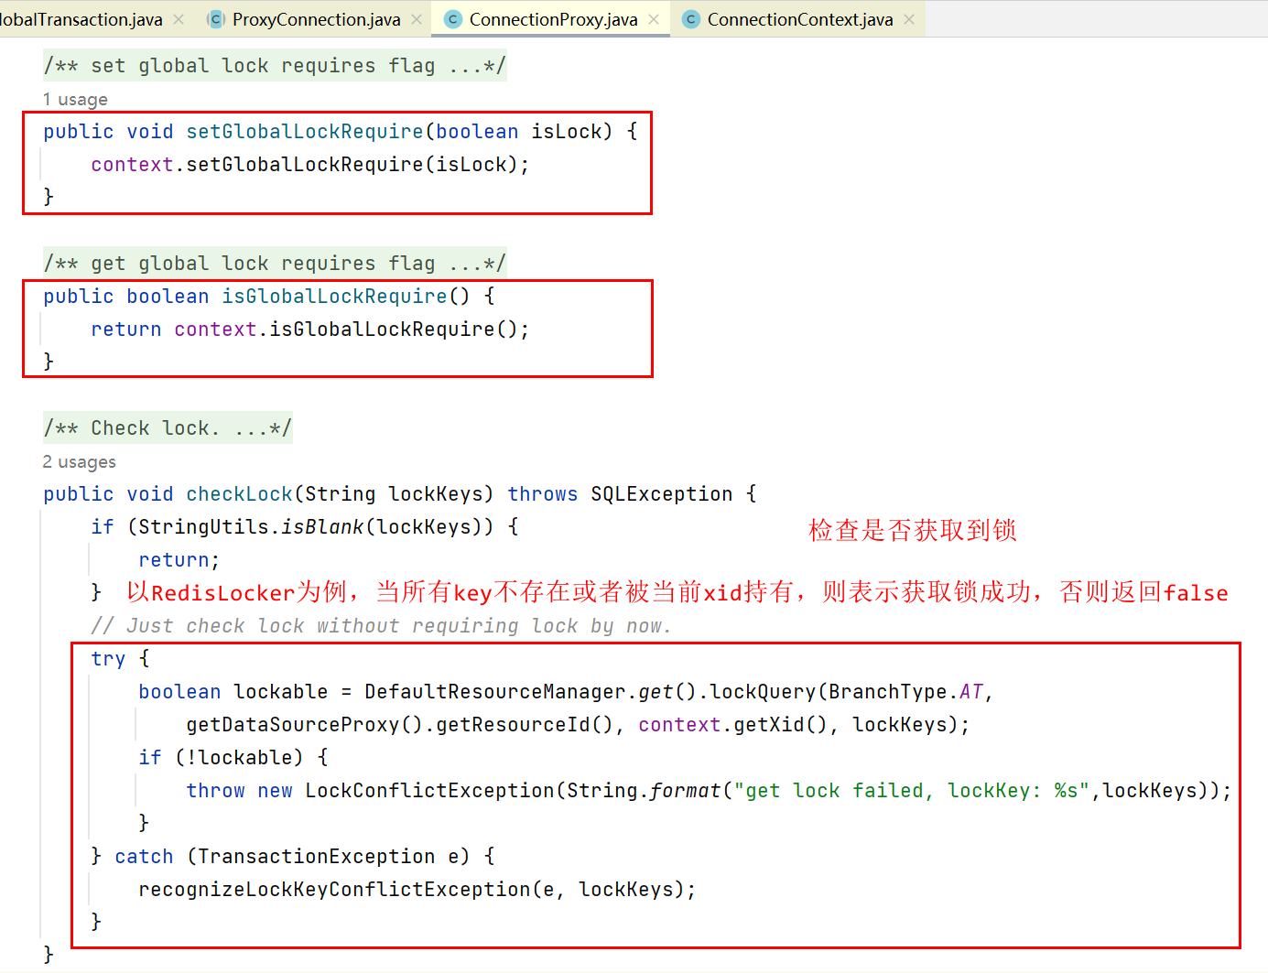Screen dimensions: 1268x973
Task: Click LockConflictException in the throw statement
Action: (429, 791)
